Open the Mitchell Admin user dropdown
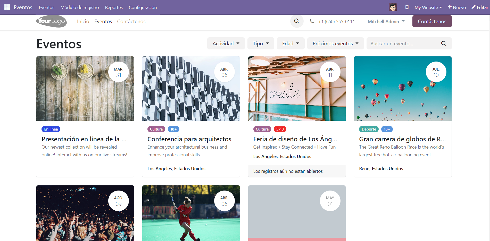The width and height of the screenshot is (490, 241). [386, 22]
